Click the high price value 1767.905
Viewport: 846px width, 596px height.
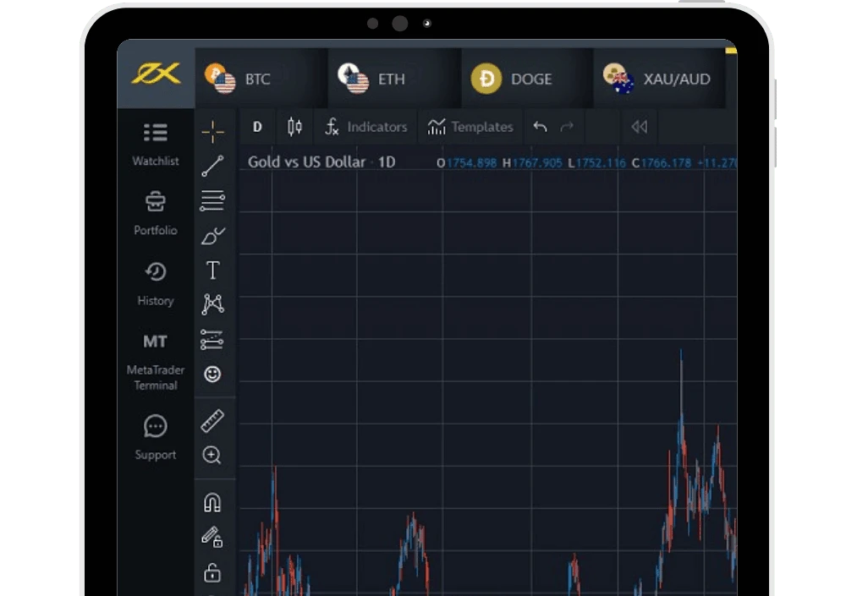pyautogui.click(x=537, y=163)
